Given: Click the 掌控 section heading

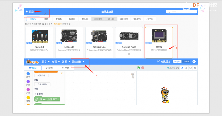Looking at the screenshot, I should (36, 89).
